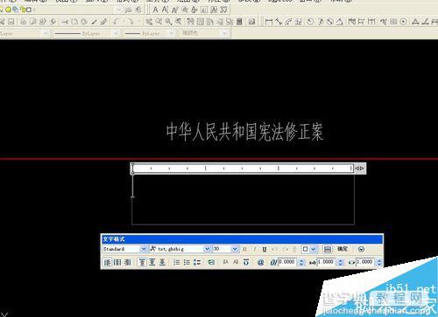
Task: Click the Redo arrow icon
Action: 131,21
